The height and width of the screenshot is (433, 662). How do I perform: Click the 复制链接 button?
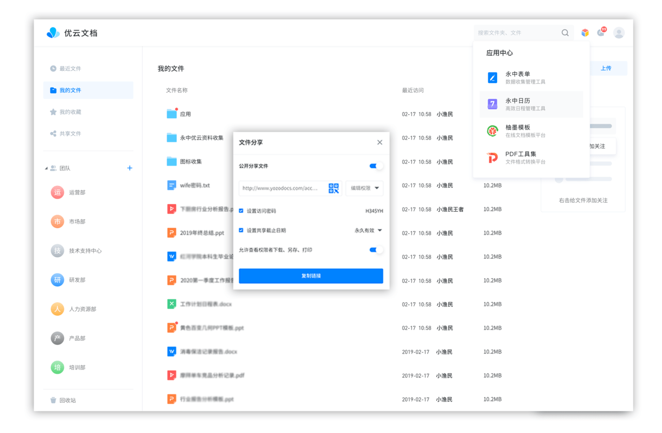pos(311,276)
